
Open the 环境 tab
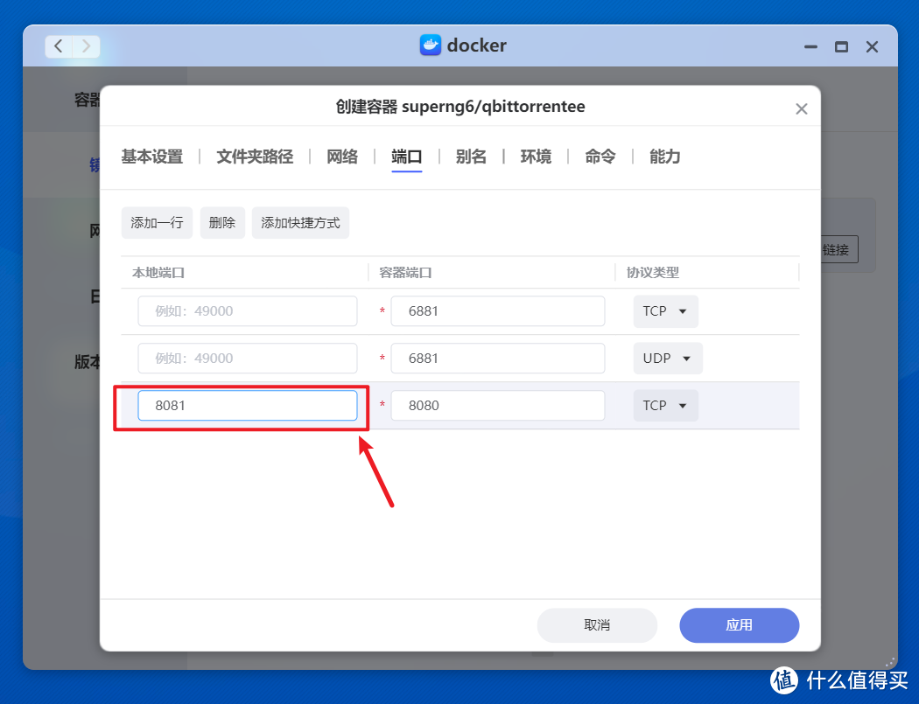click(x=535, y=157)
